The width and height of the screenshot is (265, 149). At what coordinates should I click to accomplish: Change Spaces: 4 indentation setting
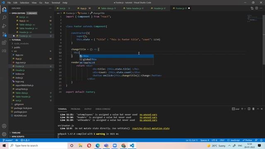click(x=205, y=140)
